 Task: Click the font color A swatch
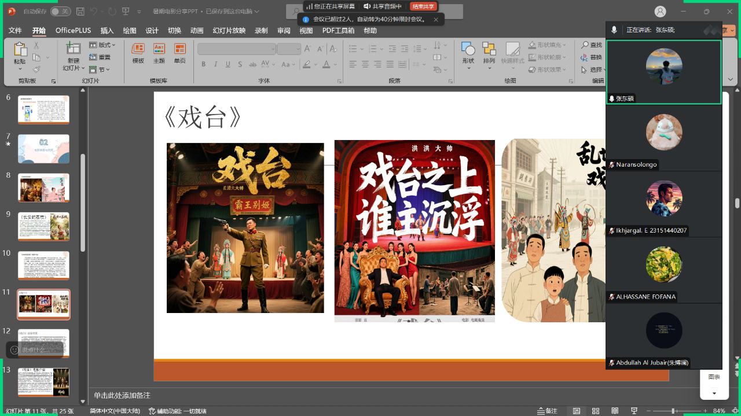click(327, 64)
